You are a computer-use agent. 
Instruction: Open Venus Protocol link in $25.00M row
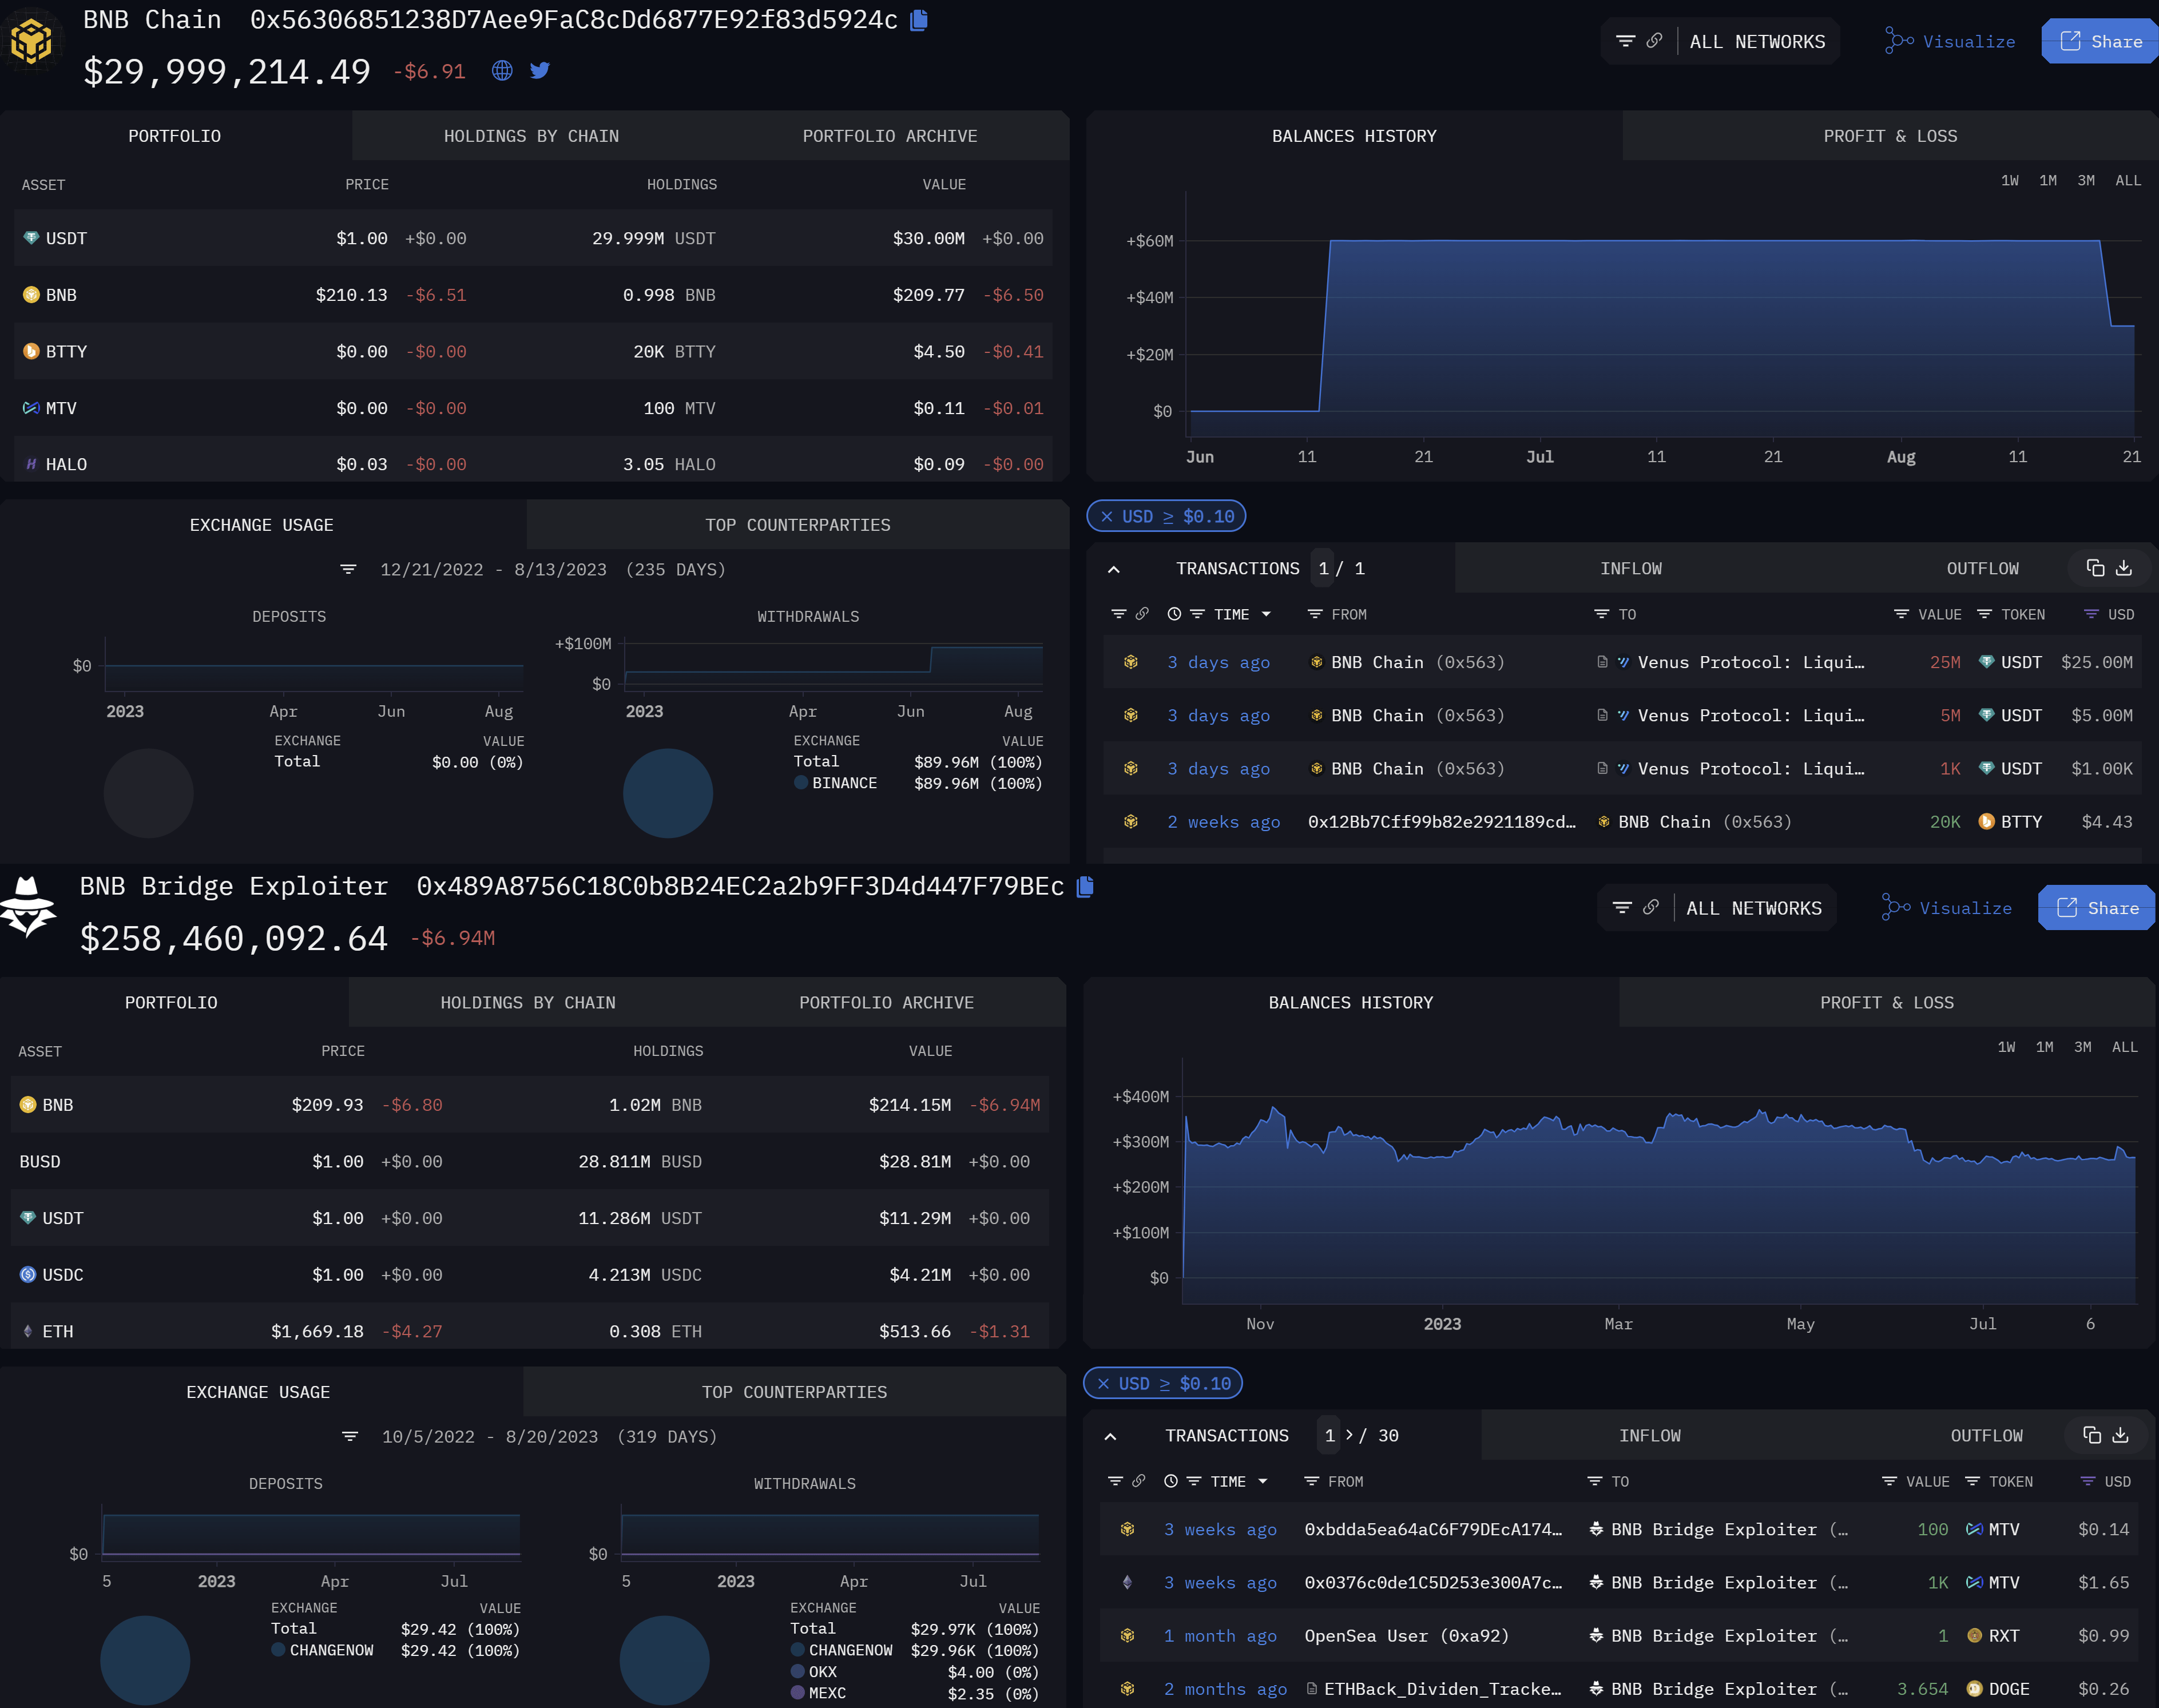pyautogui.click(x=1750, y=662)
